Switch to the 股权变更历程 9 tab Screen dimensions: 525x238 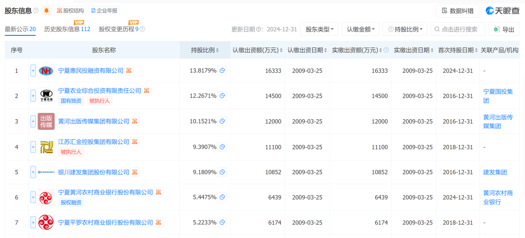119,29
